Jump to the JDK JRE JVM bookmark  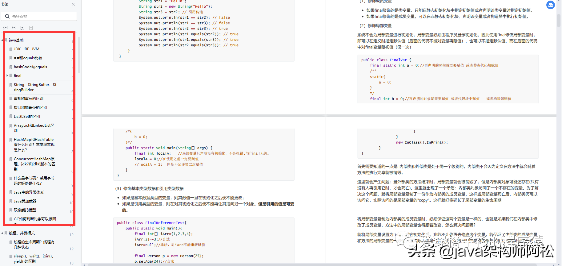(x=26, y=49)
